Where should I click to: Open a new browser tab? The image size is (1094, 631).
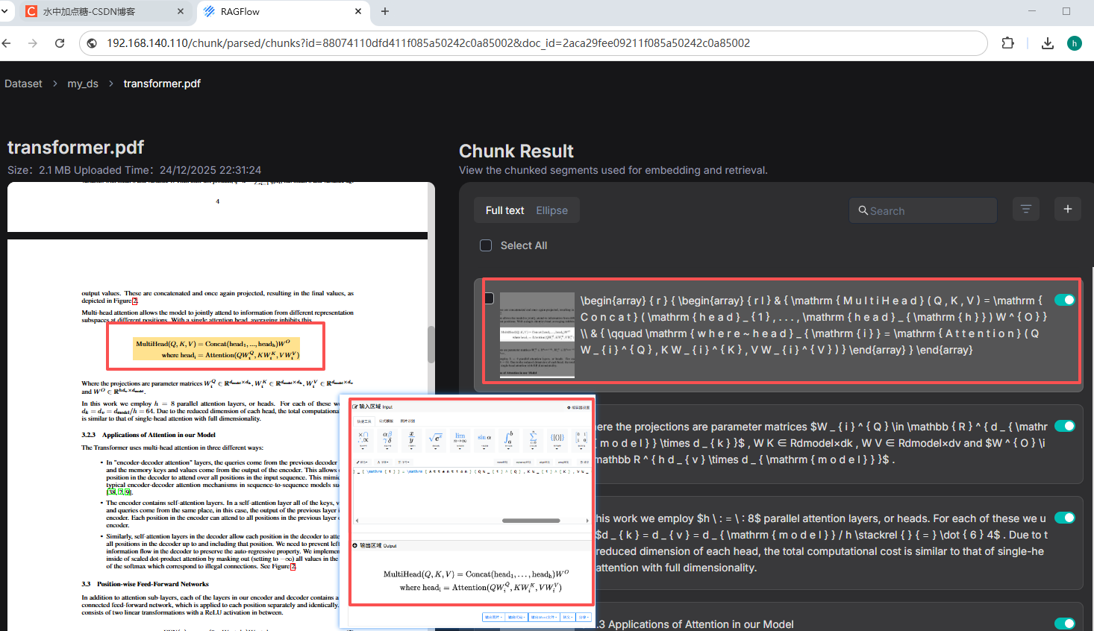point(385,11)
